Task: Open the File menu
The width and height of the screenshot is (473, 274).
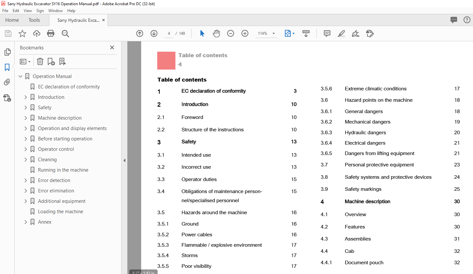Action: click(5, 11)
